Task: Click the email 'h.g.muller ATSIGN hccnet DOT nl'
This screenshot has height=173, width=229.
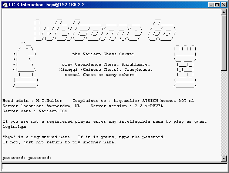Action: (154, 101)
